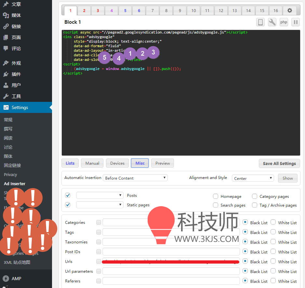Select White List for Referers
Screen dimensions: 305x288
(x=273, y=281)
